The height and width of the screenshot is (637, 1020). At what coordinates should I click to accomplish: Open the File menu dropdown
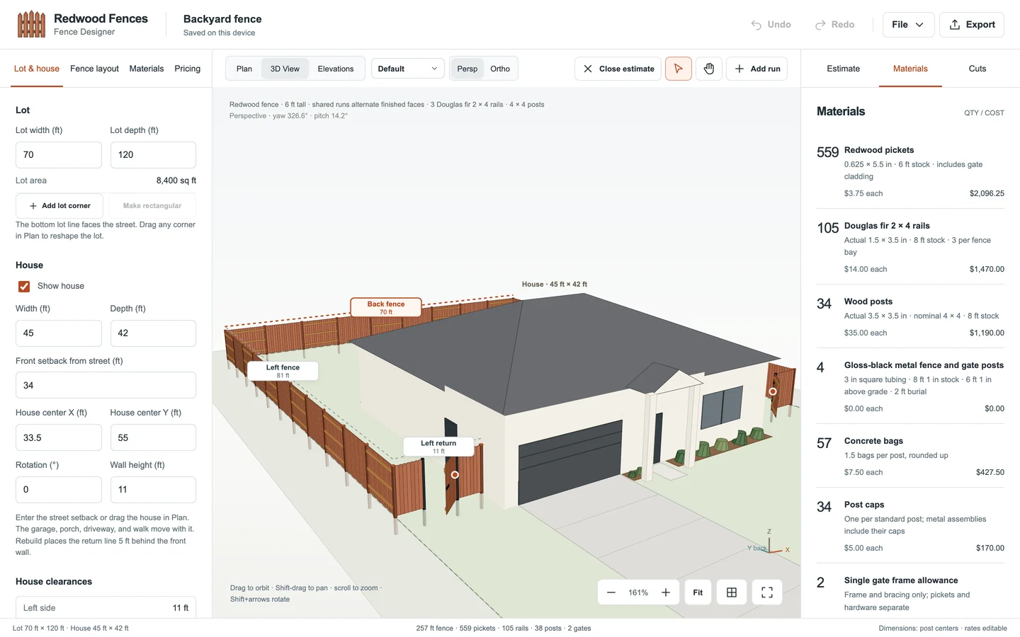[x=908, y=24]
